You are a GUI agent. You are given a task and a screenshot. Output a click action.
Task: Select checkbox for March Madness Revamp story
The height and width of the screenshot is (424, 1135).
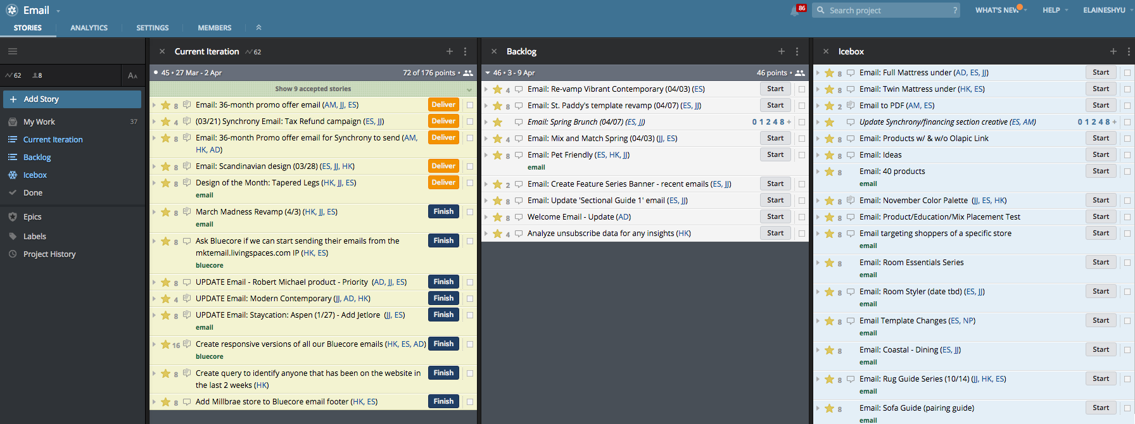pyautogui.click(x=470, y=212)
